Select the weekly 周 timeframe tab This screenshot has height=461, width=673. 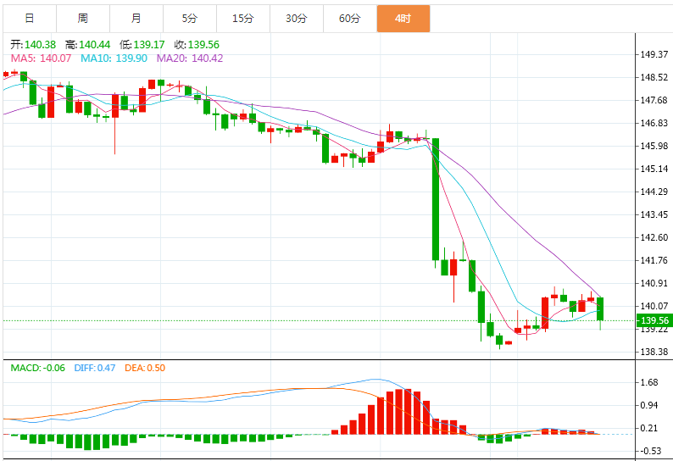pos(83,19)
